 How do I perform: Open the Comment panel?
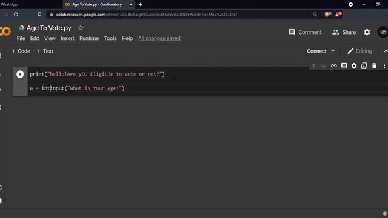coord(305,32)
